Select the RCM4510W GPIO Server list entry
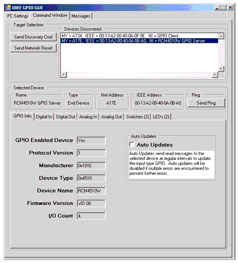Image resolution: width=238 pixels, height=263 pixels. click(133, 41)
